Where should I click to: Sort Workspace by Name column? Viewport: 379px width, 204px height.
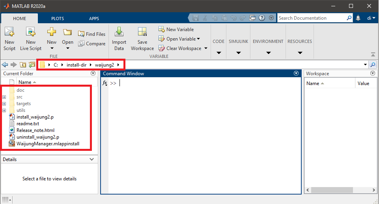(315, 83)
